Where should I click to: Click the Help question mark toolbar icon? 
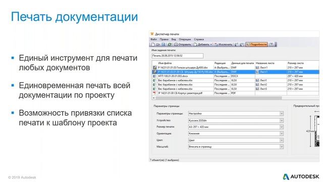pyautogui.click(x=271, y=44)
